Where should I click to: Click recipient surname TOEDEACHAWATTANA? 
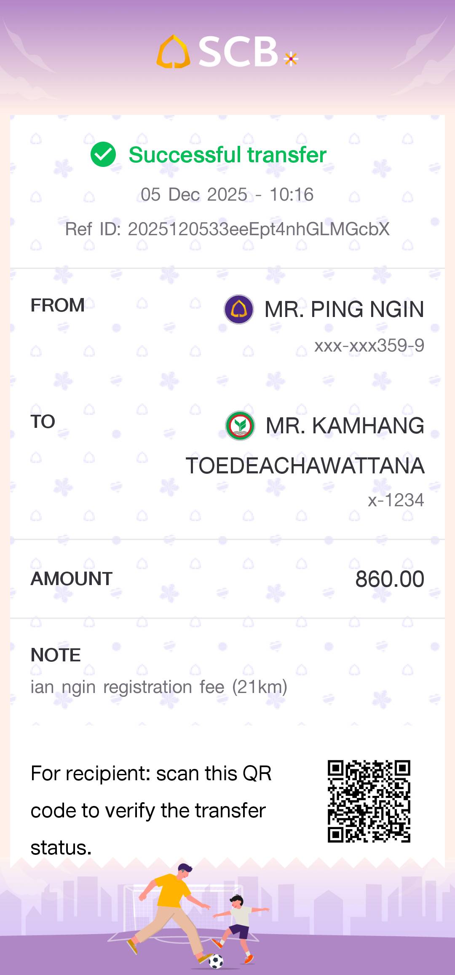pyautogui.click(x=305, y=466)
